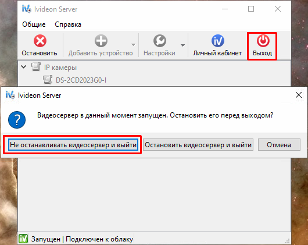Click the Ivideon logo in main title bar

pyautogui.click(x=27, y=9)
